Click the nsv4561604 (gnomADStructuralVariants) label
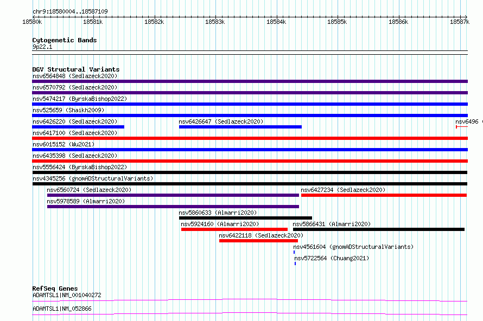483x321 pixels. coord(353,247)
